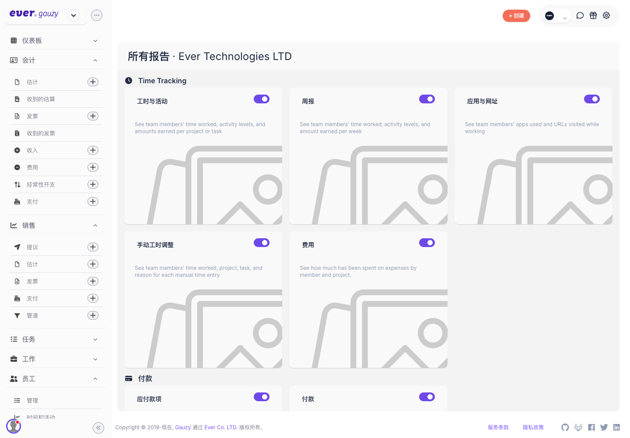The image size is (630, 438).
Task: Open the gift icon in header
Action: coord(593,15)
